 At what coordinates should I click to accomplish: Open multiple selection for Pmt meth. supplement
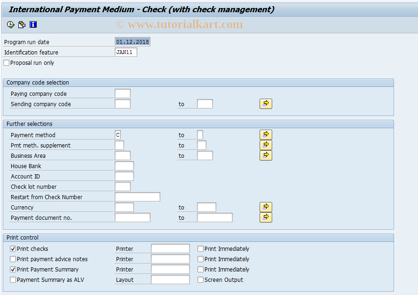(266, 145)
